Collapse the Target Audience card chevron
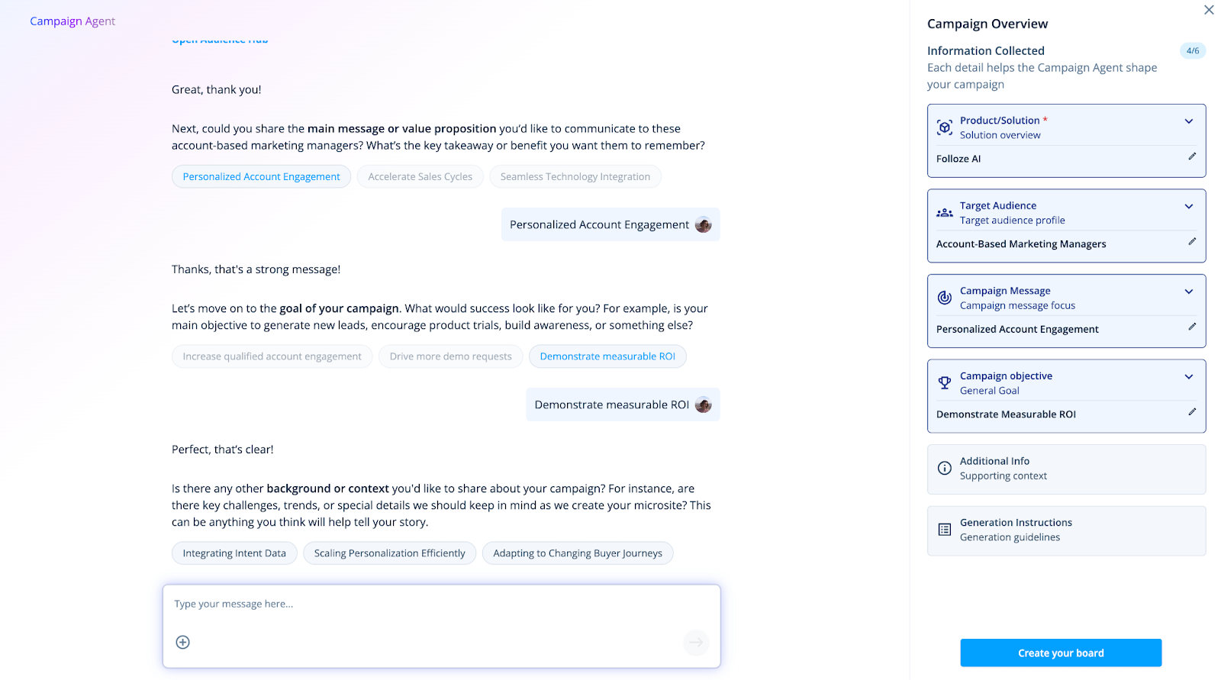 [x=1188, y=207]
